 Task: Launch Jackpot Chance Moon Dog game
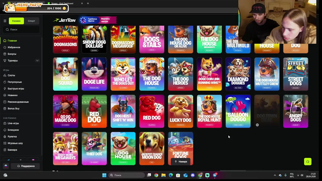click(152, 148)
